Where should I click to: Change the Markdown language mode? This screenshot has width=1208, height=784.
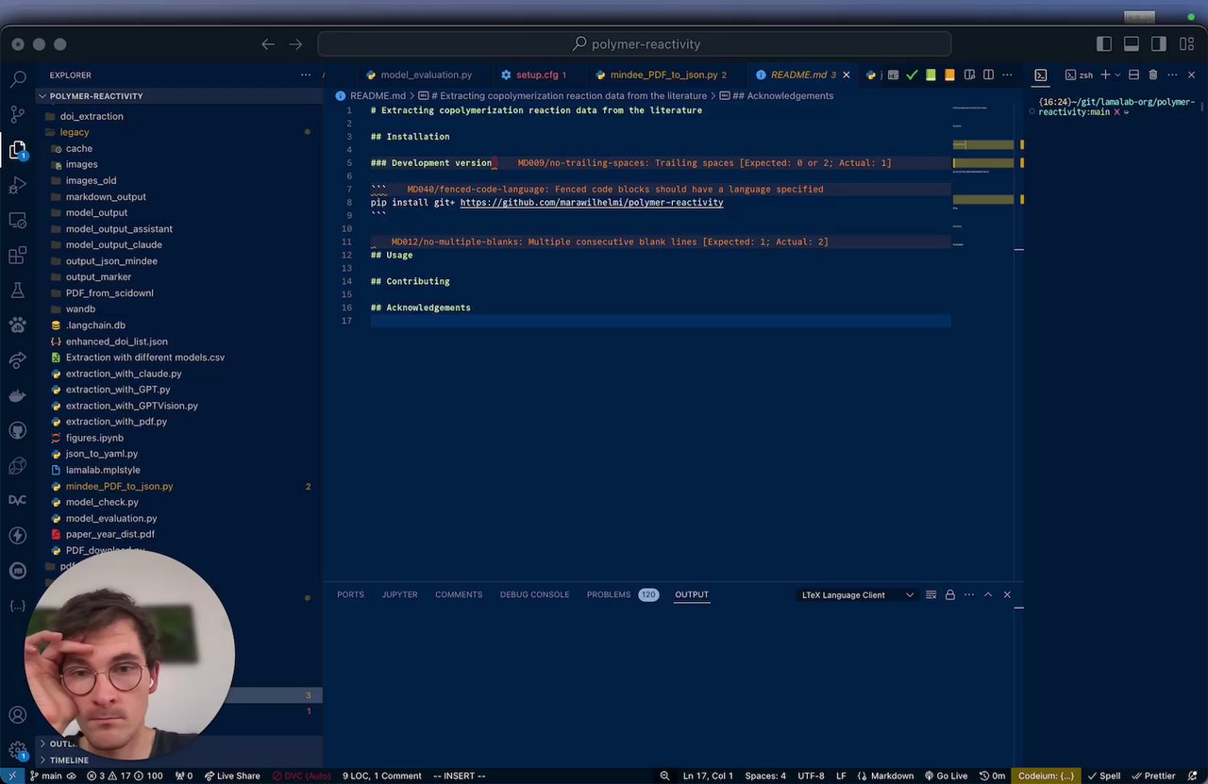point(892,776)
